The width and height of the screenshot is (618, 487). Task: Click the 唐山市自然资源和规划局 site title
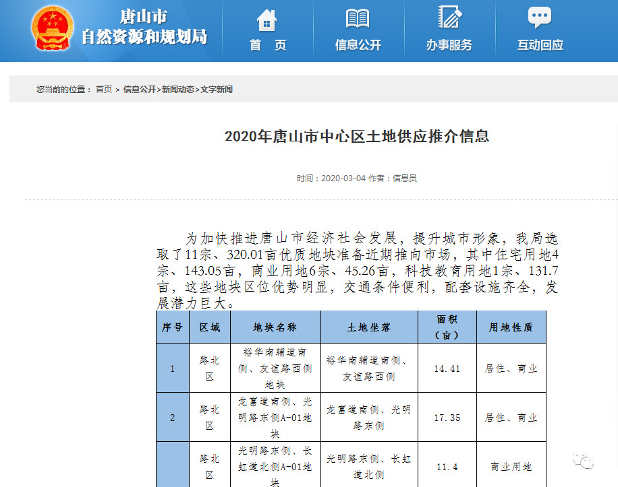pos(144,28)
